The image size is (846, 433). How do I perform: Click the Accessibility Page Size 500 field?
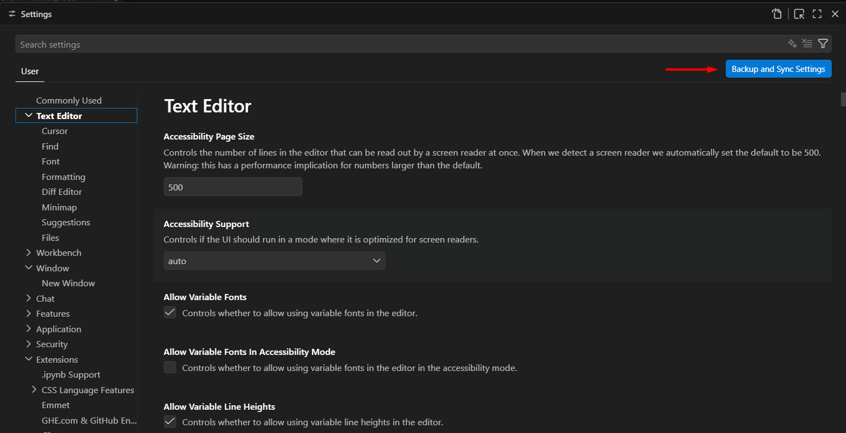tap(233, 187)
